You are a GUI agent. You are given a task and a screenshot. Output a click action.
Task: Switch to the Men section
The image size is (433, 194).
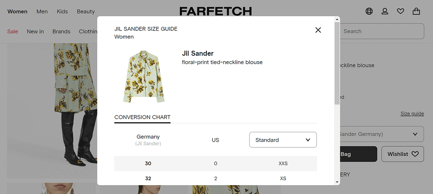(42, 11)
